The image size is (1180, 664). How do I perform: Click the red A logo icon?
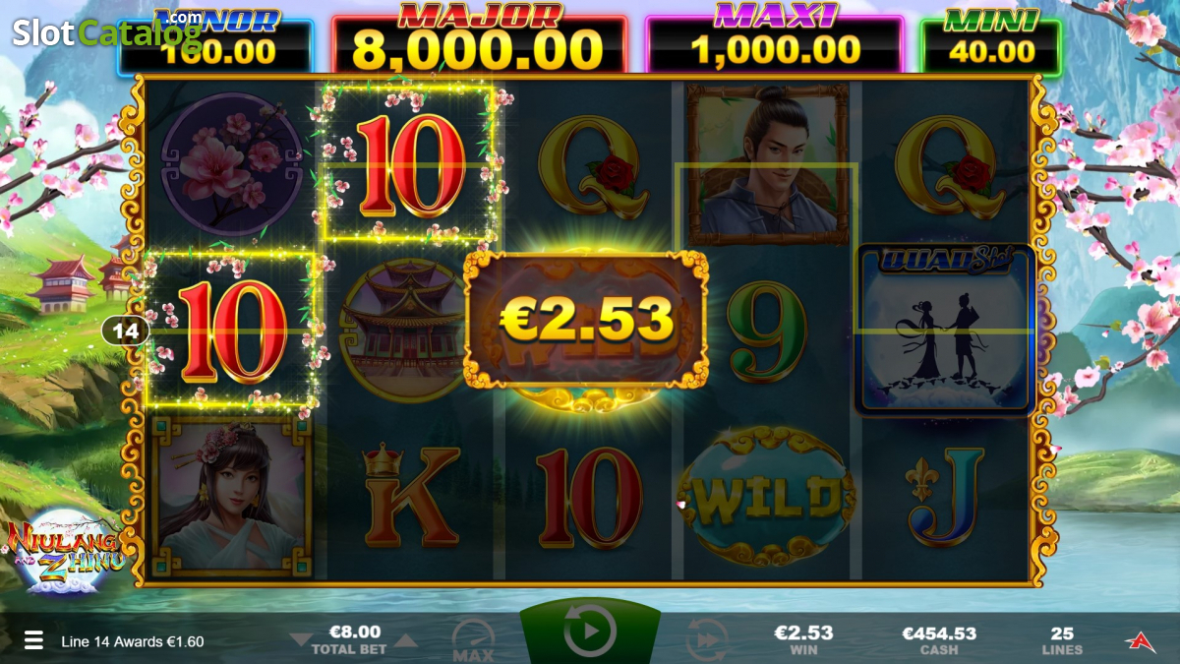coord(1140,640)
